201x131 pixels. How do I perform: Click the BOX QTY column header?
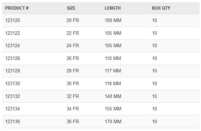161,8
